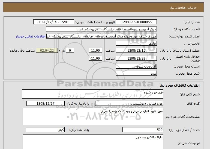Image resolution: width=210 pixels, height=149 pixels.
Task: Click the ایجاد کننده درخواست label
Action: pos(184,37)
